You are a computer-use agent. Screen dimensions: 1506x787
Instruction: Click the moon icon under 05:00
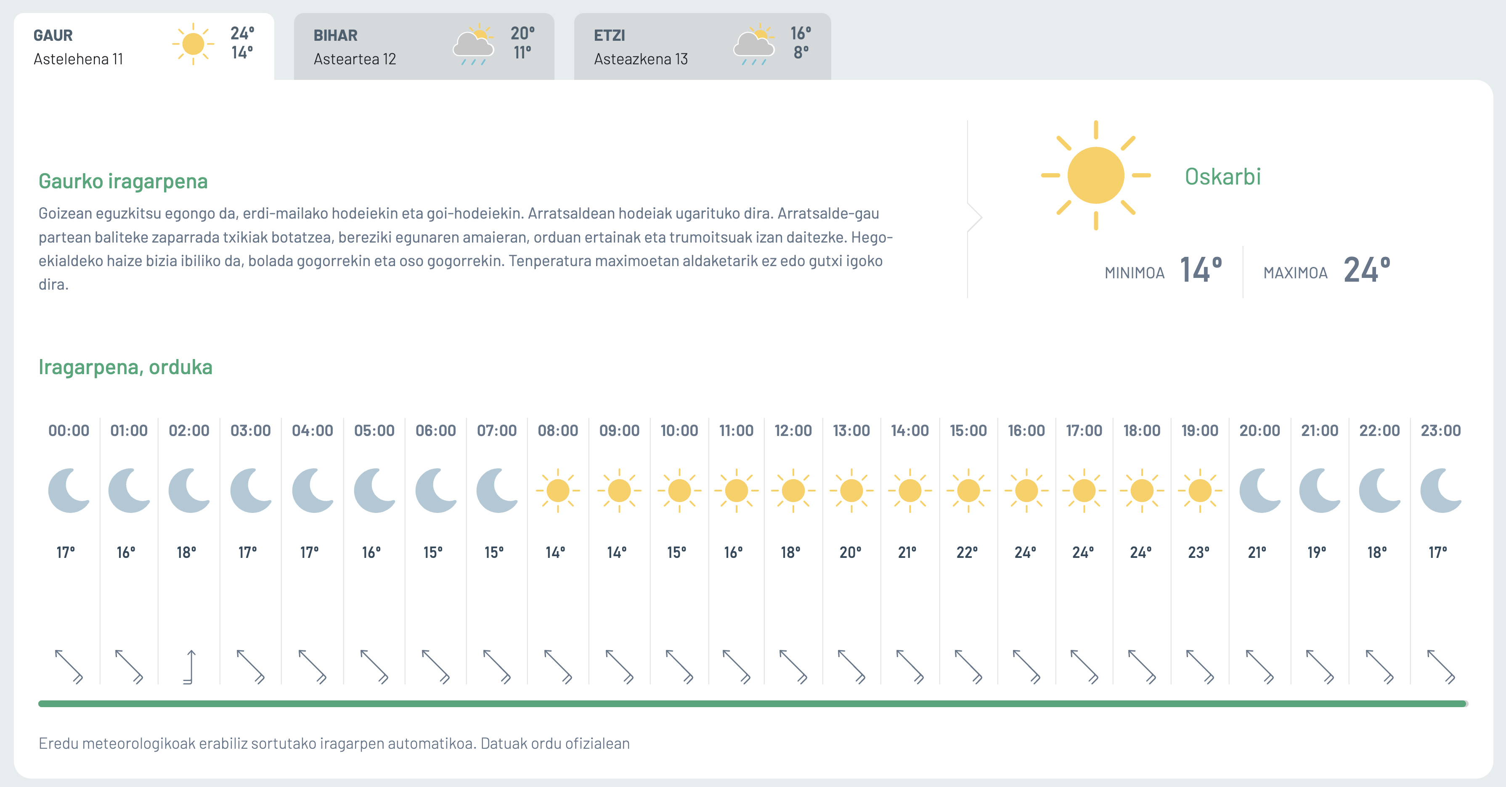375,490
